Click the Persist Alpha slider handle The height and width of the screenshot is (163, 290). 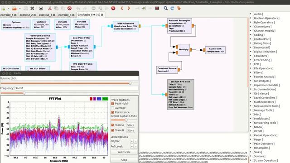click(x=126, y=120)
